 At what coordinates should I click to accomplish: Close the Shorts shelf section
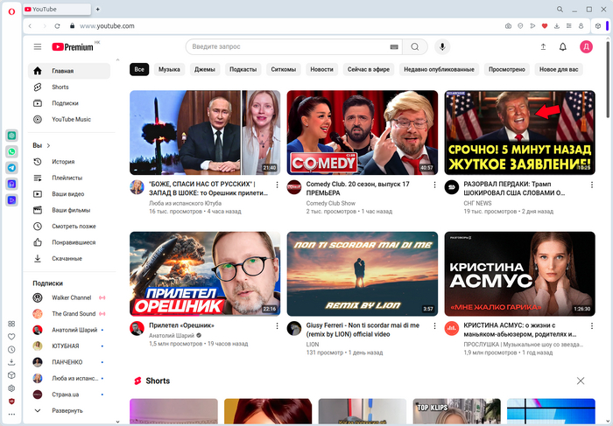(x=581, y=381)
